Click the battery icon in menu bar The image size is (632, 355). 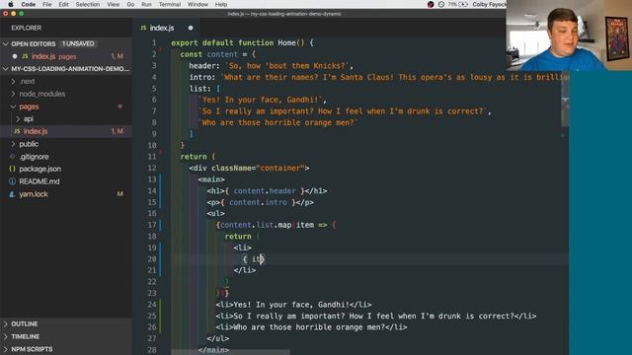pyautogui.click(x=463, y=4)
